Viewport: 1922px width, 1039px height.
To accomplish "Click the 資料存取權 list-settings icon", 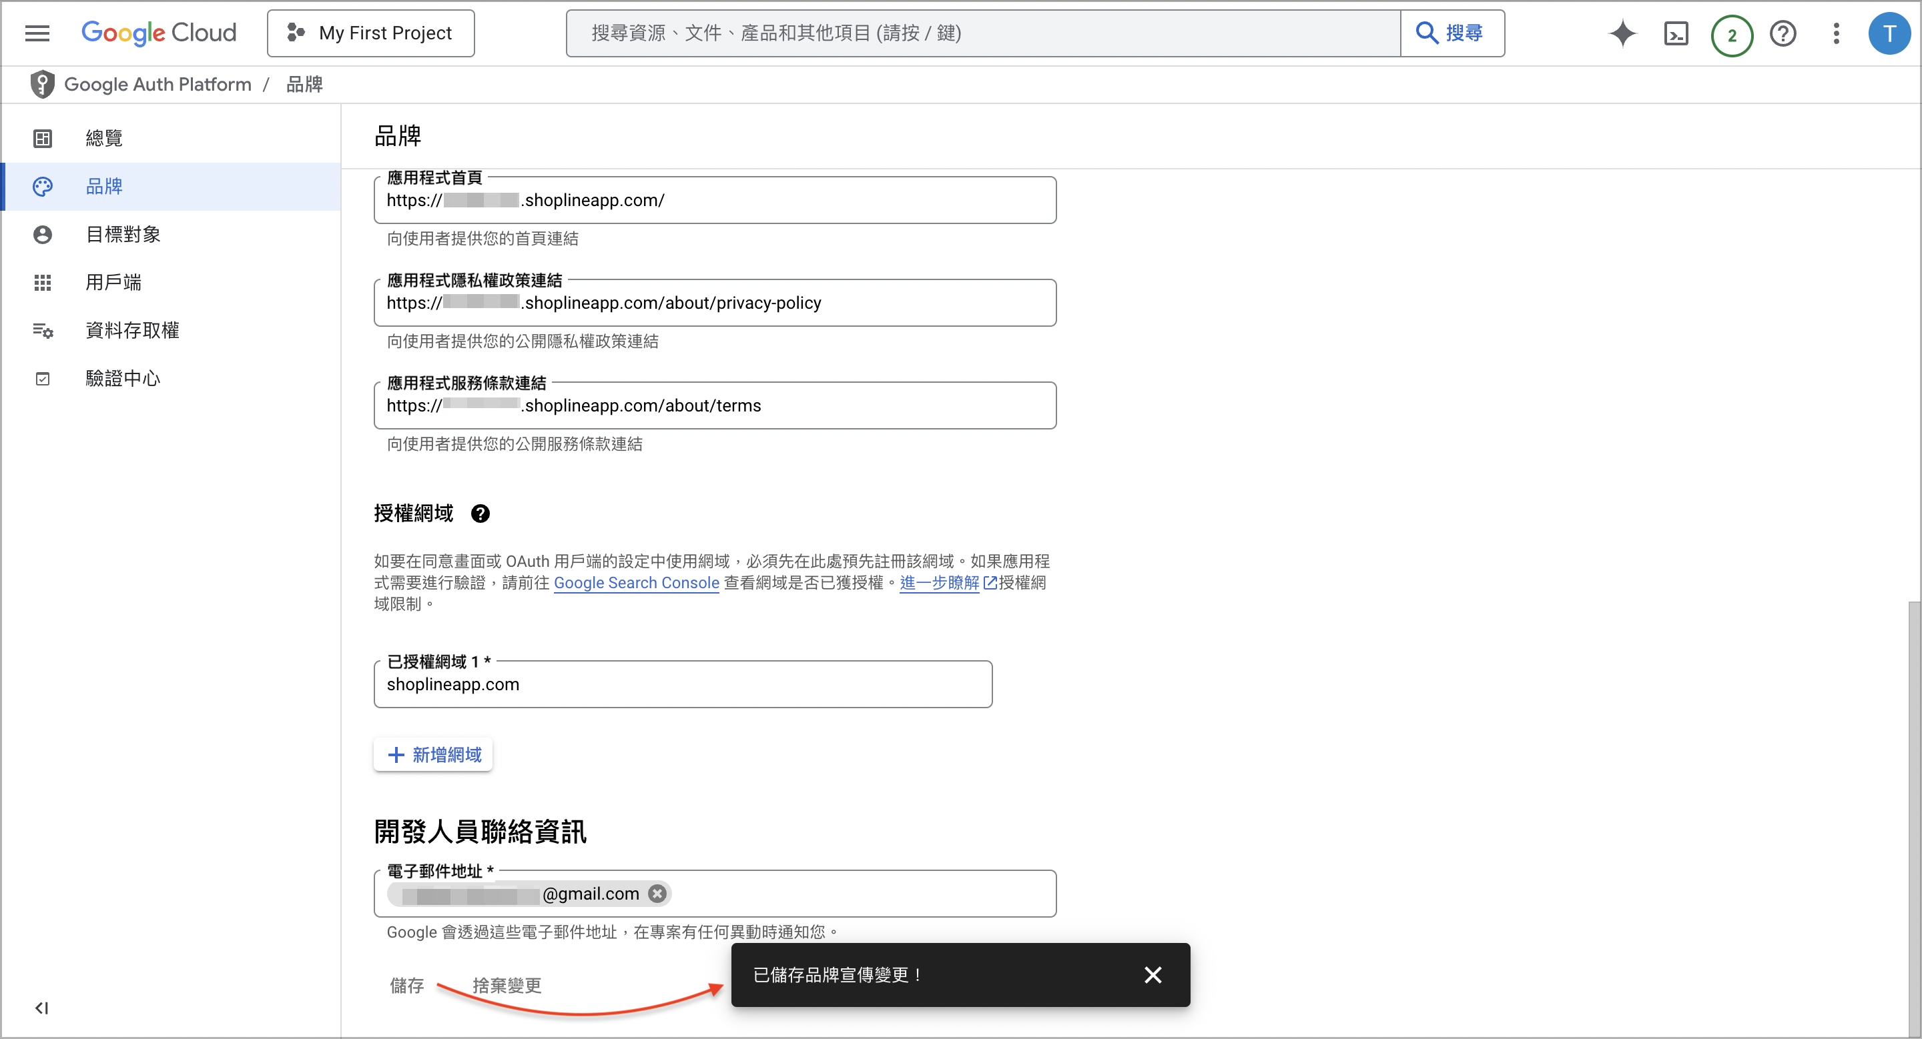I will click(x=43, y=330).
